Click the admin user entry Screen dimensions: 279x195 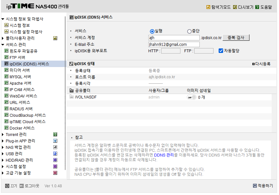pyautogui.click(x=154, y=97)
